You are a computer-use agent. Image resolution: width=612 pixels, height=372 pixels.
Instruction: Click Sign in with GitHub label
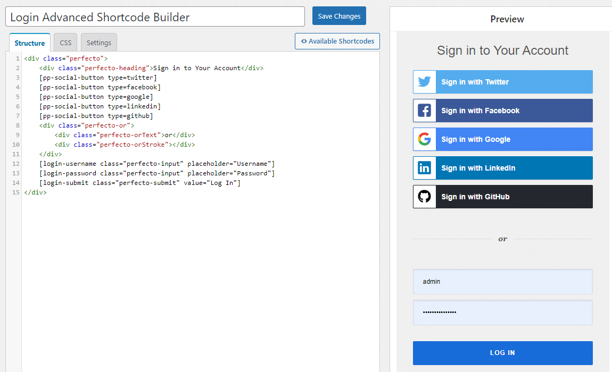(475, 197)
